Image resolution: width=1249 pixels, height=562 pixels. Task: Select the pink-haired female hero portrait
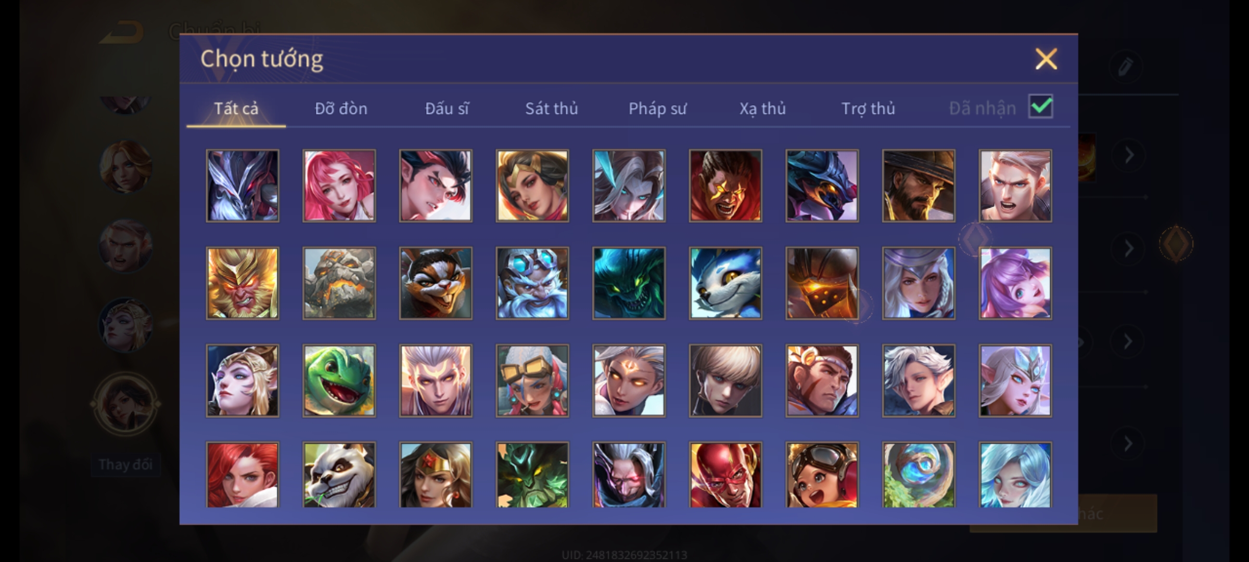[x=339, y=186]
